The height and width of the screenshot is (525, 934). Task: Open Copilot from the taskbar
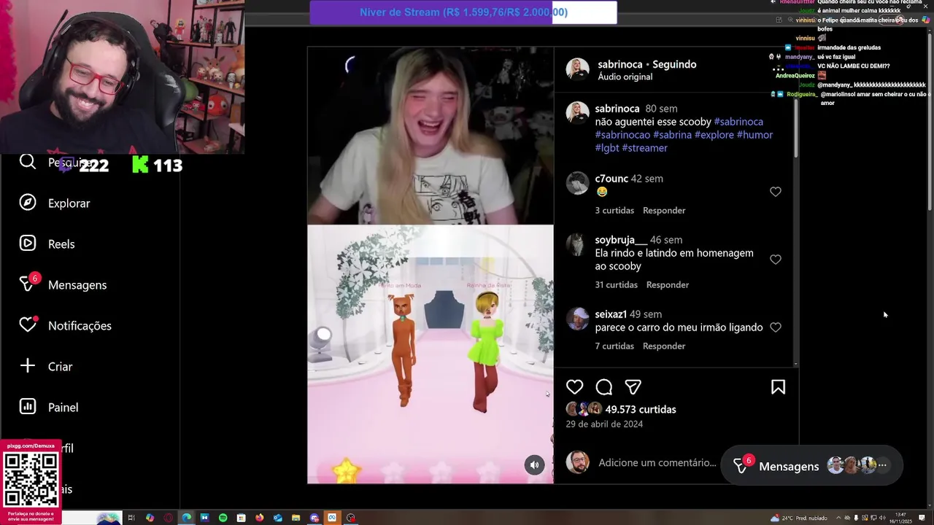(150, 518)
